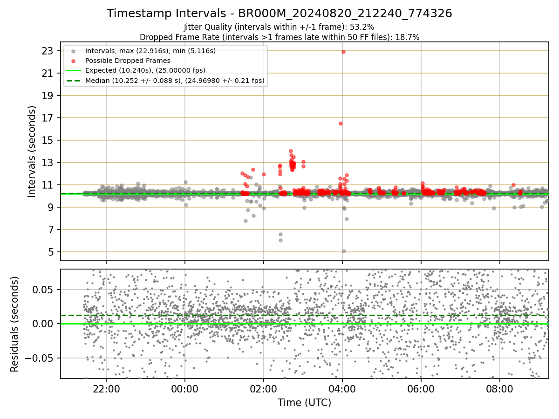Viewport: 559px width, 419px height.
Task: Click the y-axis tick label 7
Action: tap(51, 230)
